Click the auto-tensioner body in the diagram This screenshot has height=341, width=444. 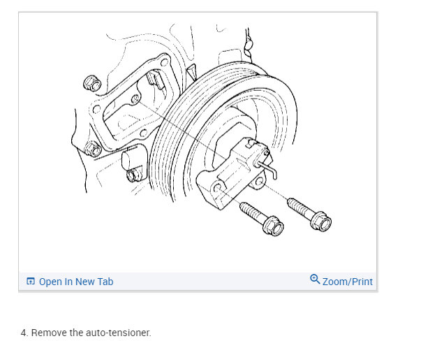[x=232, y=174]
